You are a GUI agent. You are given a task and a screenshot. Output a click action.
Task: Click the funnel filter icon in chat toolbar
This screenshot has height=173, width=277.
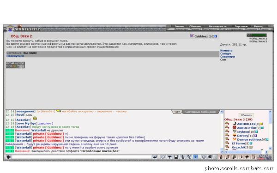[169, 157]
